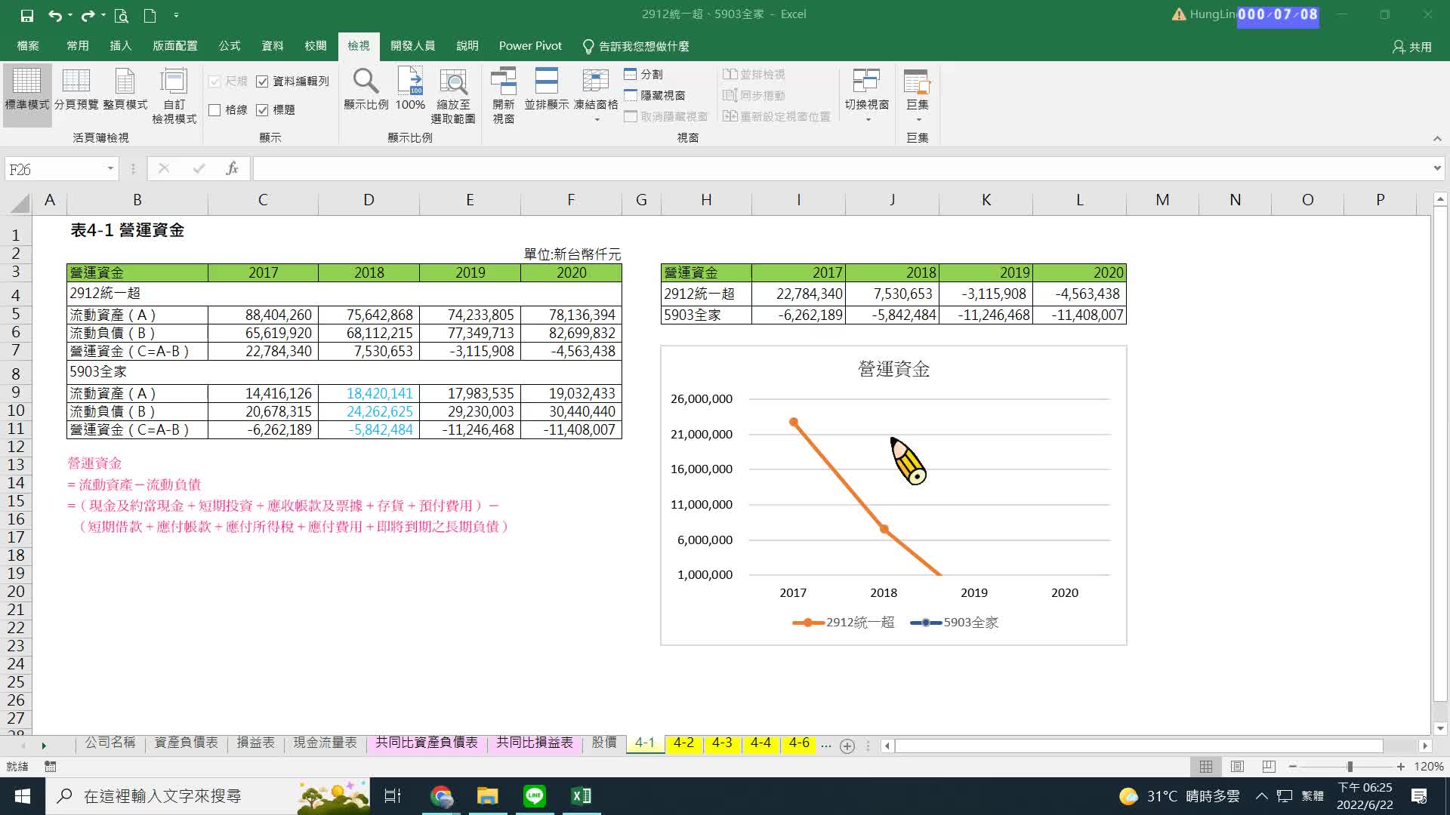Click 分割 split window button
This screenshot has width=1450, height=815.
[x=643, y=74]
